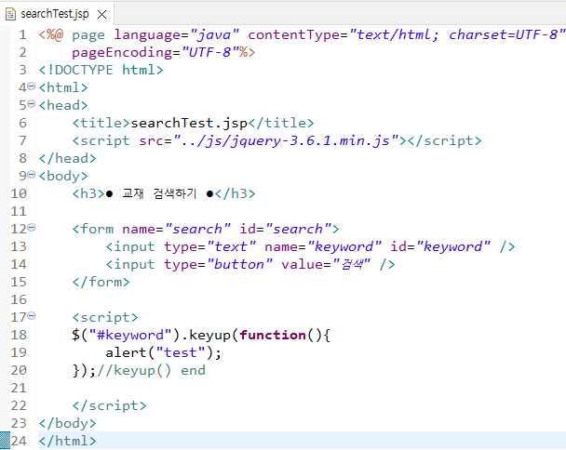Screen dimensions: 566x450
Task: Click the //keyup() end comment
Action: [151, 370]
